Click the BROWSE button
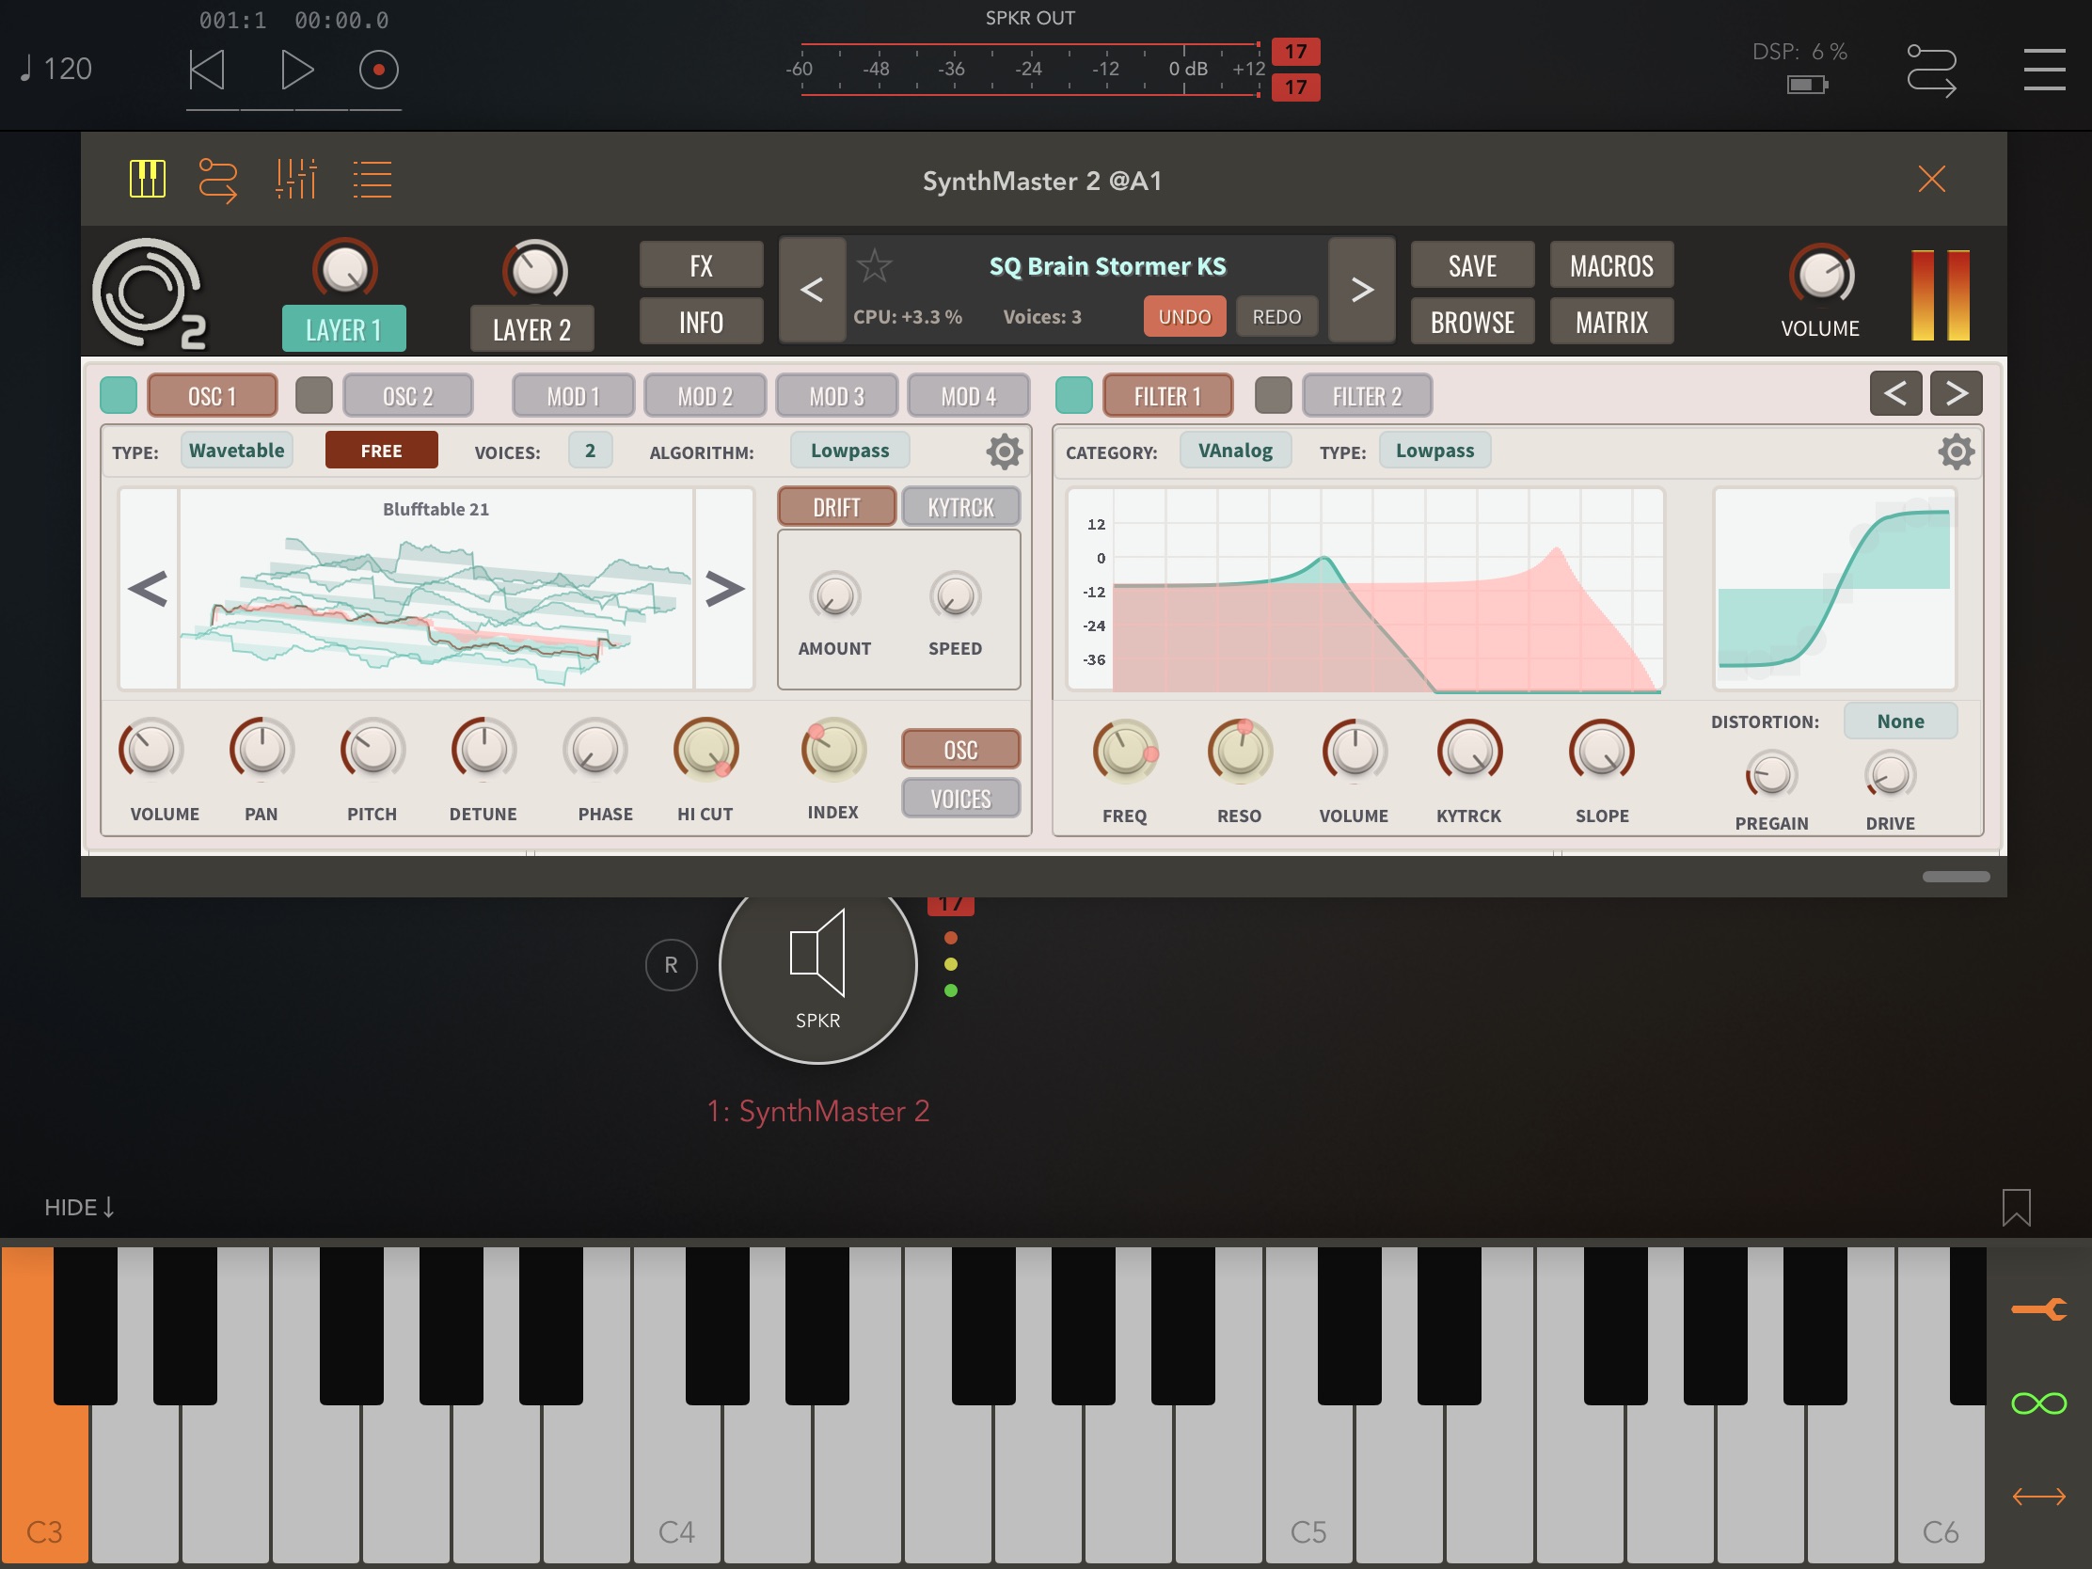This screenshot has width=2092, height=1569. pyautogui.click(x=1472, y=322)
